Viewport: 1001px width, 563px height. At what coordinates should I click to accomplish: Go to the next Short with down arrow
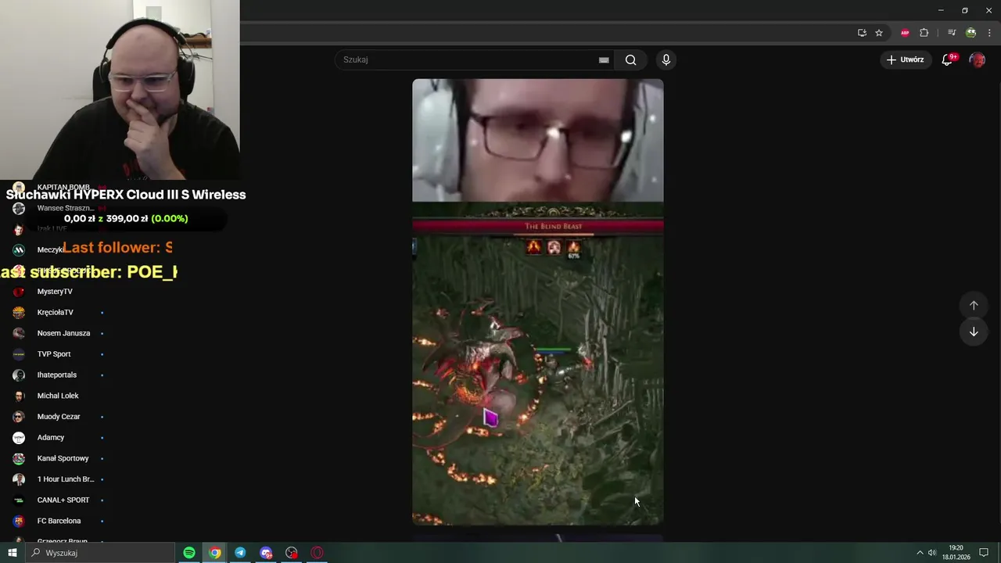pyautogui.click(x=974, y=332)
